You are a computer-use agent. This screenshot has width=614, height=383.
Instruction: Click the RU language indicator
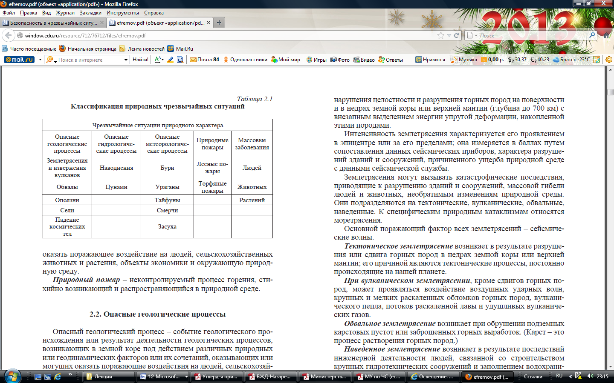(559, 376)
